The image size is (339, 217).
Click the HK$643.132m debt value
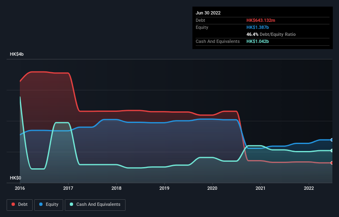261,20
